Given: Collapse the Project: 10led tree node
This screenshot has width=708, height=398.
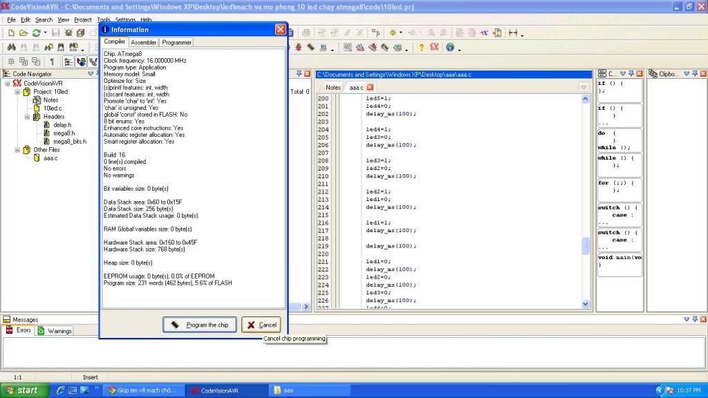Looking at the screenshot, I should [x=17, y=92].
